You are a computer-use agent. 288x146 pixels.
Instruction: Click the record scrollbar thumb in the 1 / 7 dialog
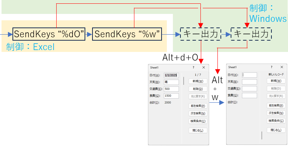pos(184,81)
